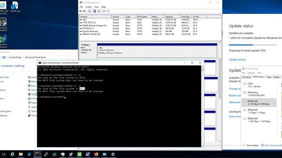Image resolution: width=282 pixels, height=158 pixels.
Task: Open Resource Monitor link in Task Manager
Action: tap(271, 145)
